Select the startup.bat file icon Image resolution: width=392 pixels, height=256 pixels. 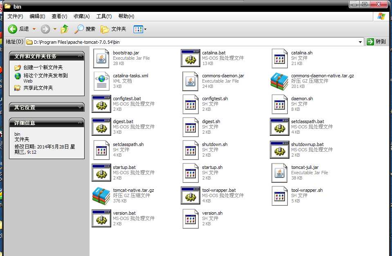click(101, 173)
